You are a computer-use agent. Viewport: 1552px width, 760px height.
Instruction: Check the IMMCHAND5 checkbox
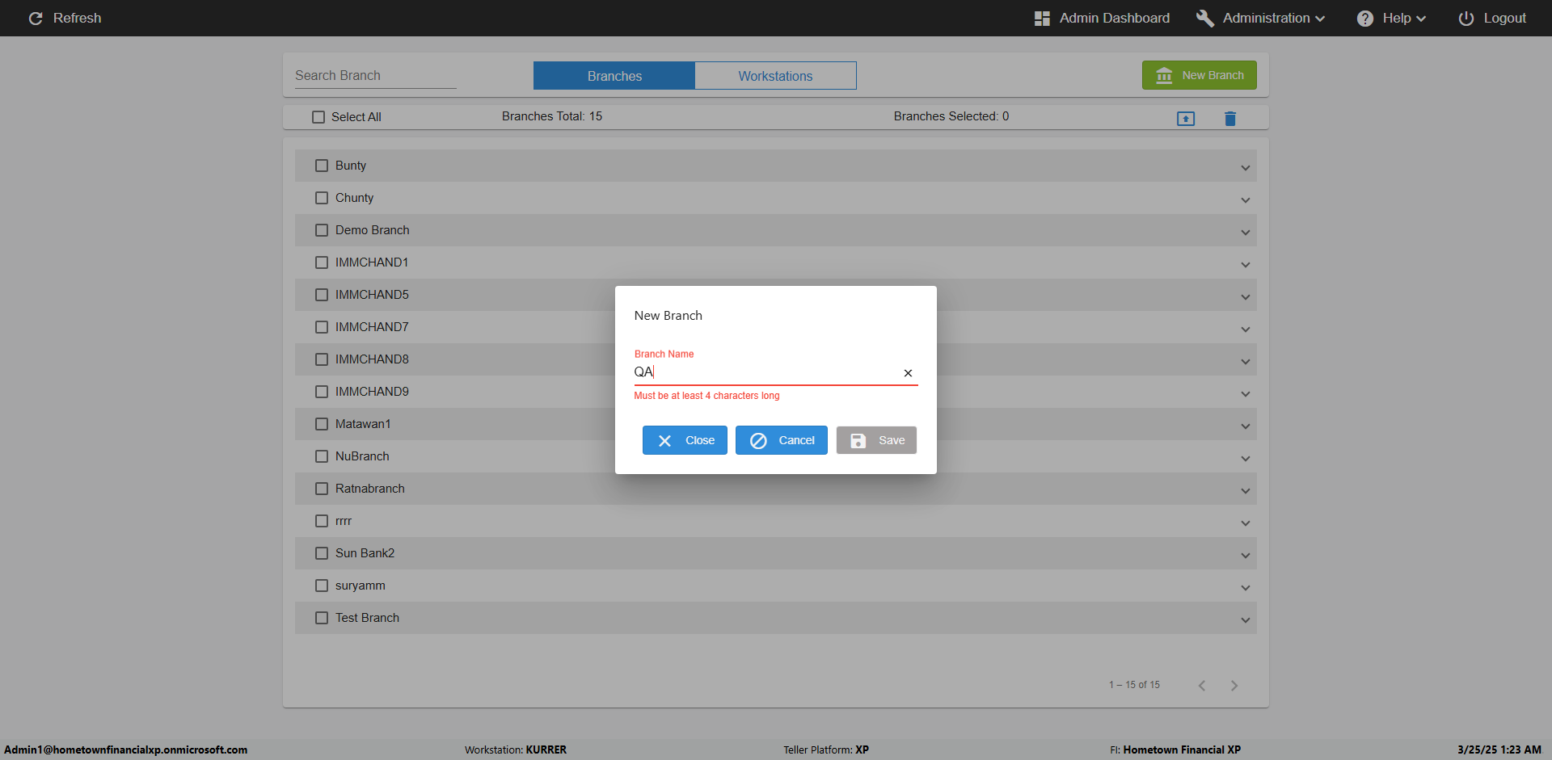[322, 295]
